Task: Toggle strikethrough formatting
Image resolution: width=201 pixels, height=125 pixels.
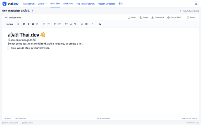Action: (x=37, y=24)
